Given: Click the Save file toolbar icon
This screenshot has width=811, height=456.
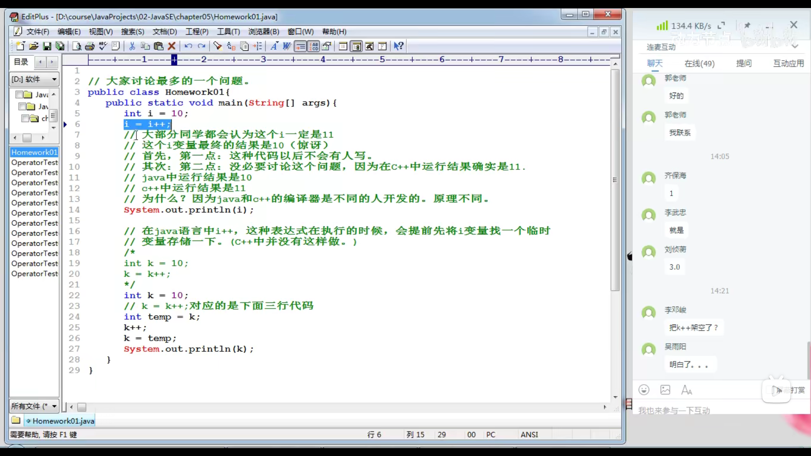Looking at the screenshot, I should pos(47,46).
